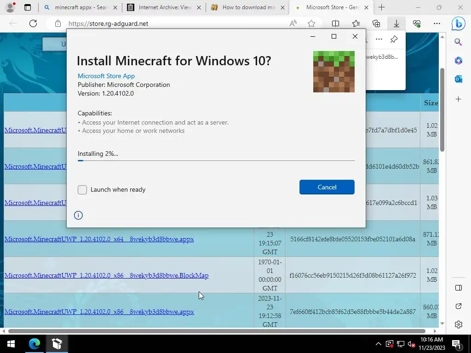Add this page to favorites star
471x353 pixels.
pos(311,23)
